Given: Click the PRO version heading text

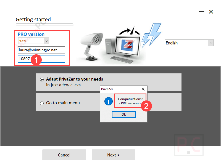Looking at the screenshot, I should coord(31,34).
